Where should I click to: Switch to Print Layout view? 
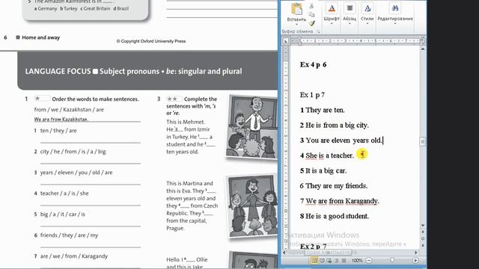pos(314,261)
